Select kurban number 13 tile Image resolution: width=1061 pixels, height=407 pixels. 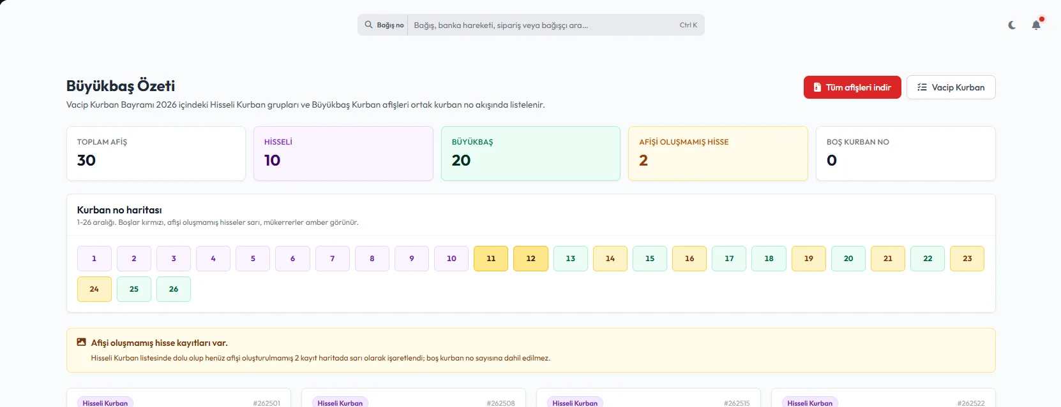pos(571,259)
